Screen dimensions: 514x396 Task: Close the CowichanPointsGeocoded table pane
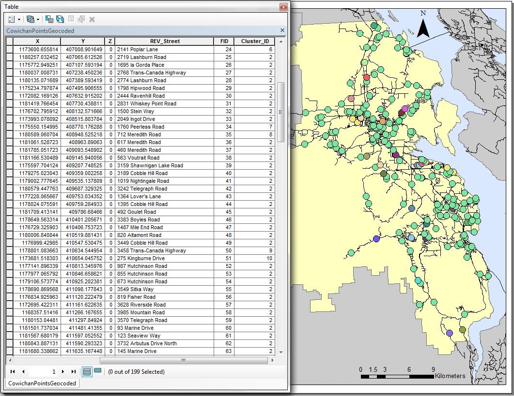pyautogui.click(x=282, y=30)
